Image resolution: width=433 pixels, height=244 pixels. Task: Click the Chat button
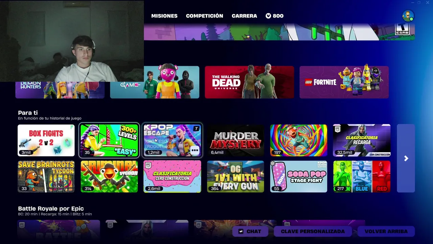tap(250, 231)
